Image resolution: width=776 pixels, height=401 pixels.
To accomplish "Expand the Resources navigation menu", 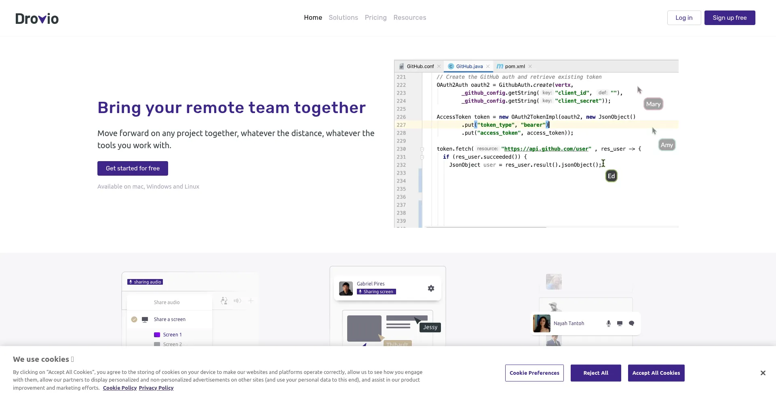I will [x=409, y=18].
